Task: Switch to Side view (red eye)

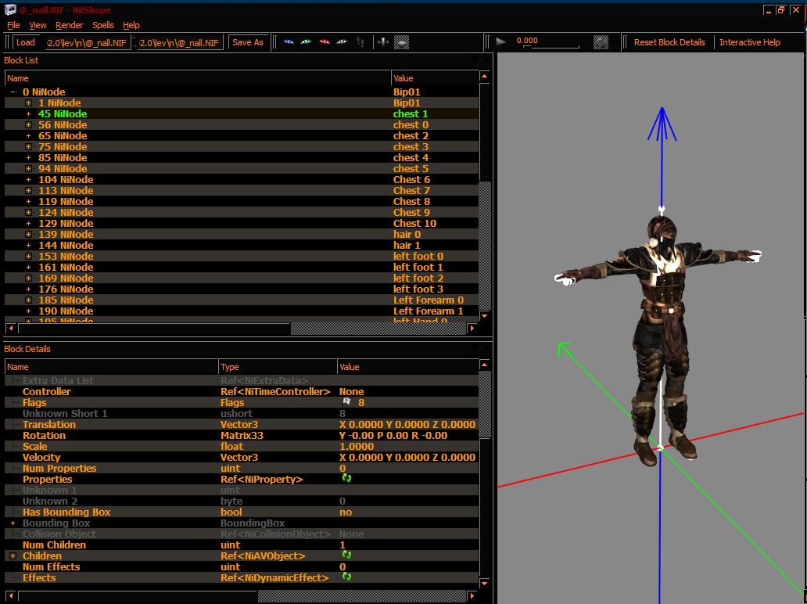Action: coord(325,42)
